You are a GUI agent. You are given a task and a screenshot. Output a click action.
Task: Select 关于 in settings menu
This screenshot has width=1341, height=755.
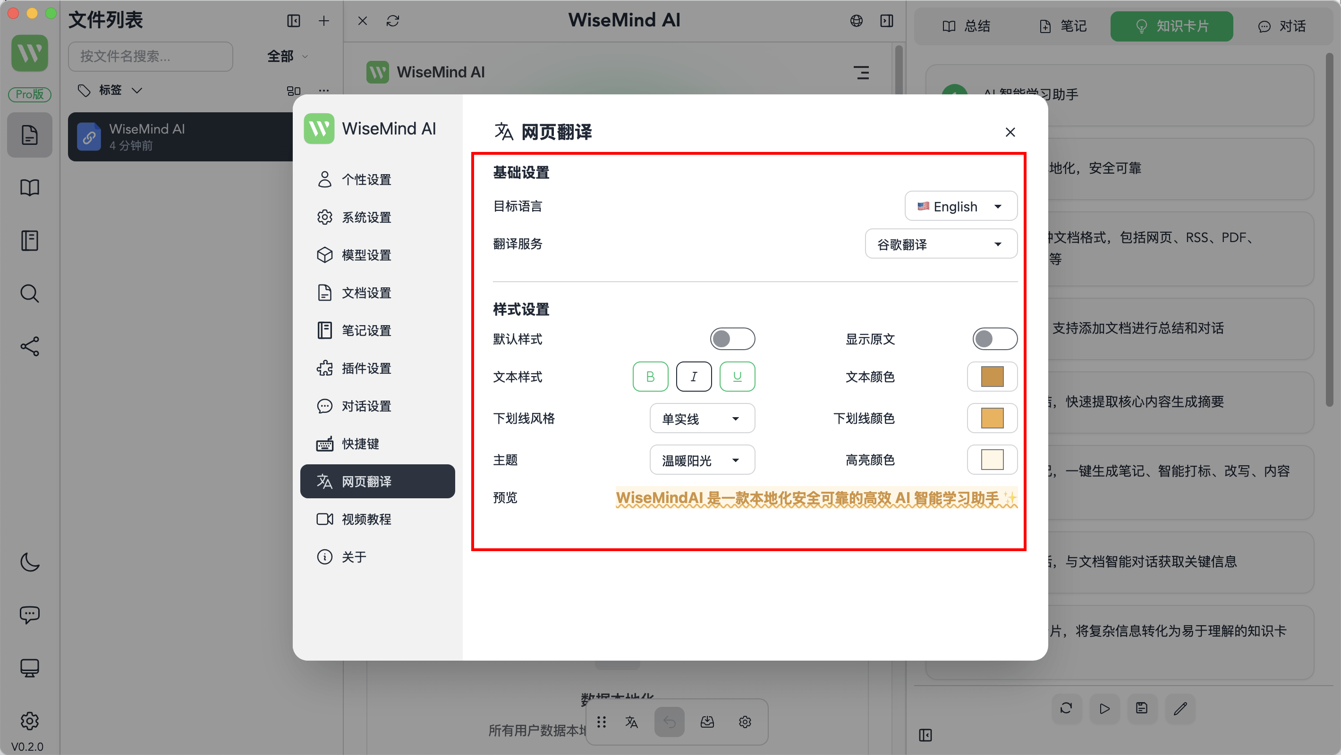[x=377, y=557]
